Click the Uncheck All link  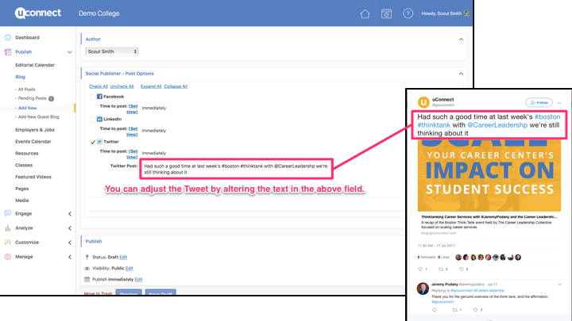coord(122,86)
